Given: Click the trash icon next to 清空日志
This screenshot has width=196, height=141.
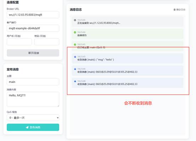Looking at the screenshot, I should click(174, 10).
